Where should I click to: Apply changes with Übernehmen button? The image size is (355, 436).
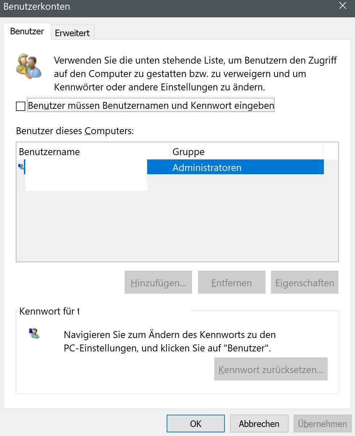click(322, 423)
